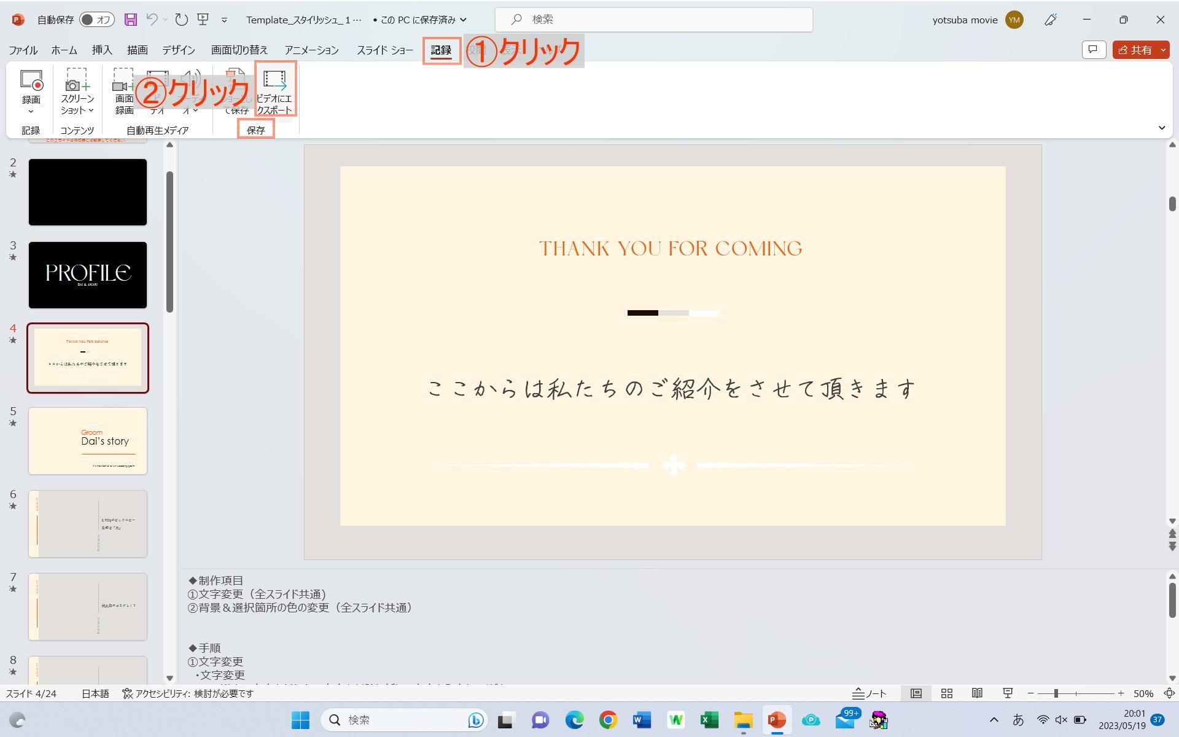Open Google Chrome from taskbar
This screenshot has height=737, width=1179.
pyautogui.click(x=608, y=720)
